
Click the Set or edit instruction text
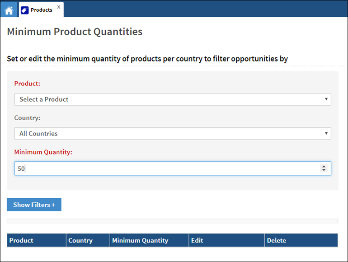click(x=147, y=59)
